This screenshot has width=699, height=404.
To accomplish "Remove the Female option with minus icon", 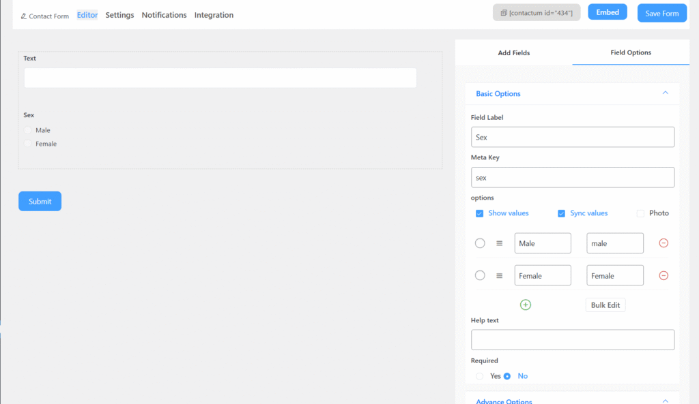I will [x=663, y=275].
